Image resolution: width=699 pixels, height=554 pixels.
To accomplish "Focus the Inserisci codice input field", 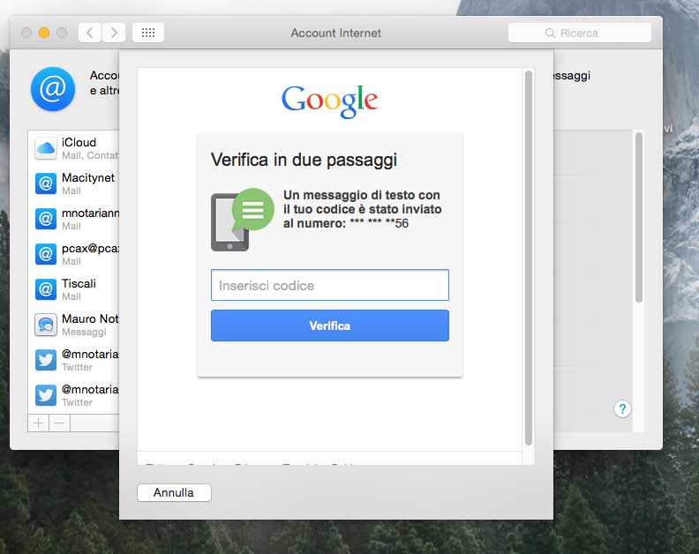I will click(330, 285).
